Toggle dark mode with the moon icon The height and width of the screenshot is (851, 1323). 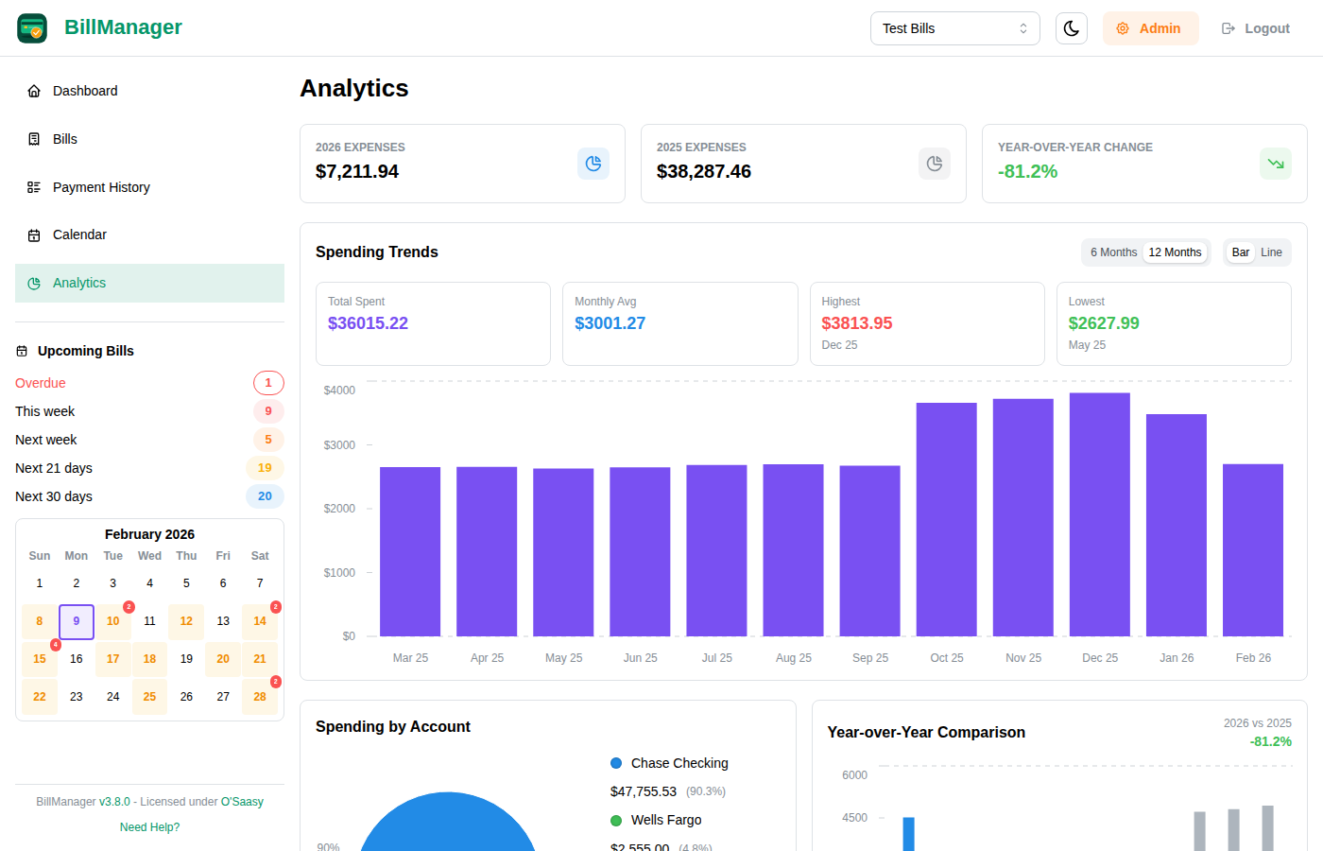click(x=1071, y=27)
